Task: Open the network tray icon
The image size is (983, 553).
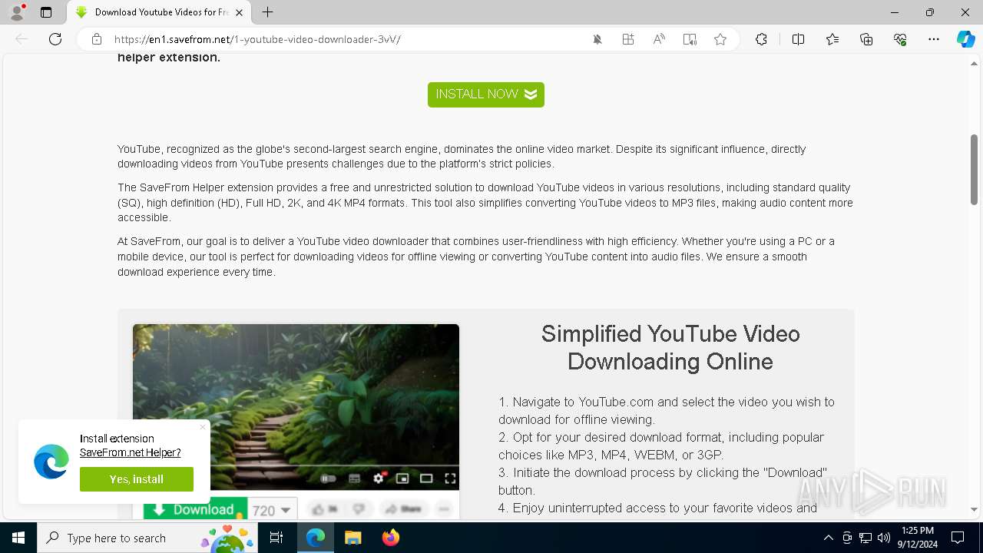Action: [866, 538]
